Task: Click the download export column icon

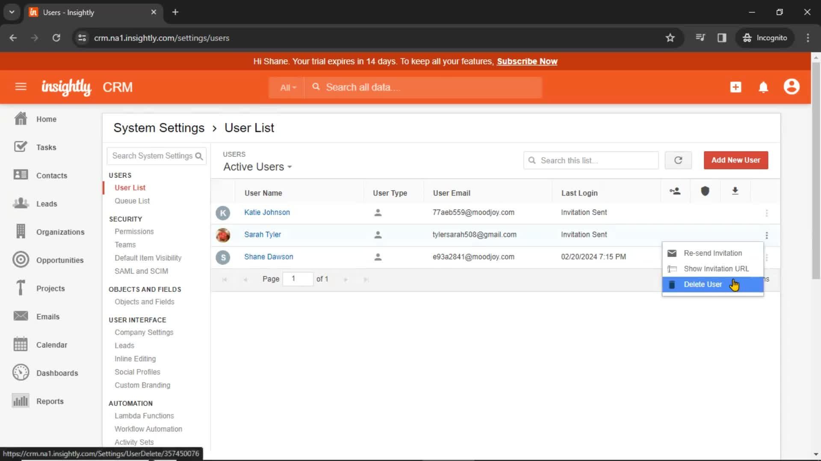Action: point(735,191)
